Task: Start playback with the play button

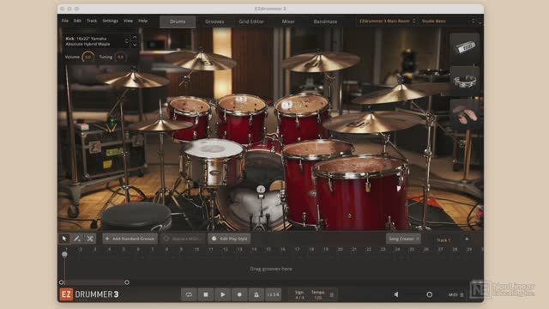Action: pos(222,294)
